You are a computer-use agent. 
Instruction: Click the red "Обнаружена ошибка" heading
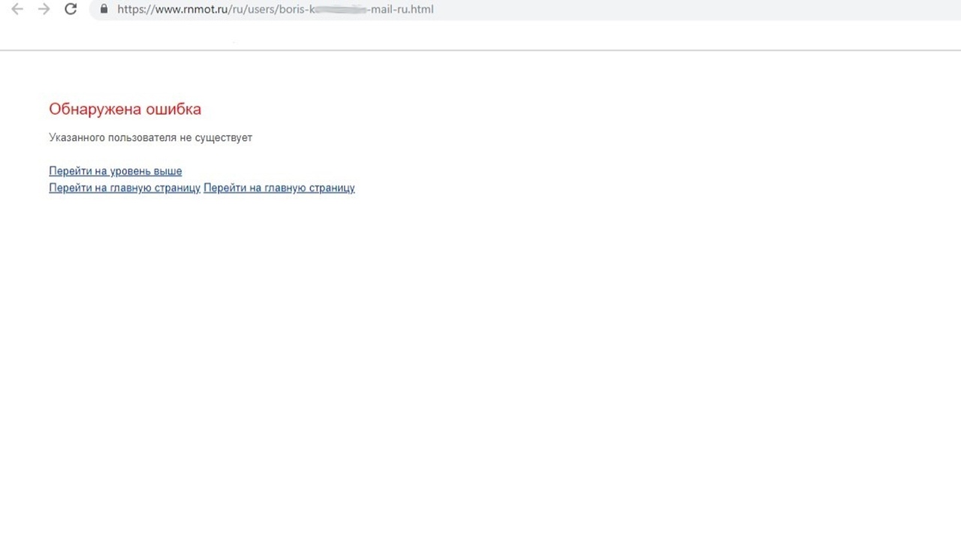pos(125,109)
